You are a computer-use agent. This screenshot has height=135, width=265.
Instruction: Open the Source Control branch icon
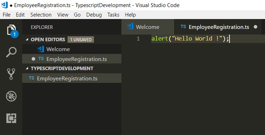click(x=11, y=74)
